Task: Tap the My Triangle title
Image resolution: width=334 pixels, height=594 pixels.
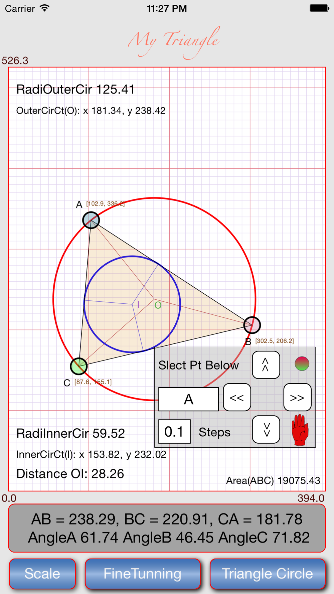Action: pos(174,42)
